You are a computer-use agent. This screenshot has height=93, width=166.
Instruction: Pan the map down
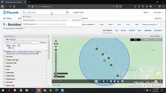pyautogui.click(x=56, y=47)
